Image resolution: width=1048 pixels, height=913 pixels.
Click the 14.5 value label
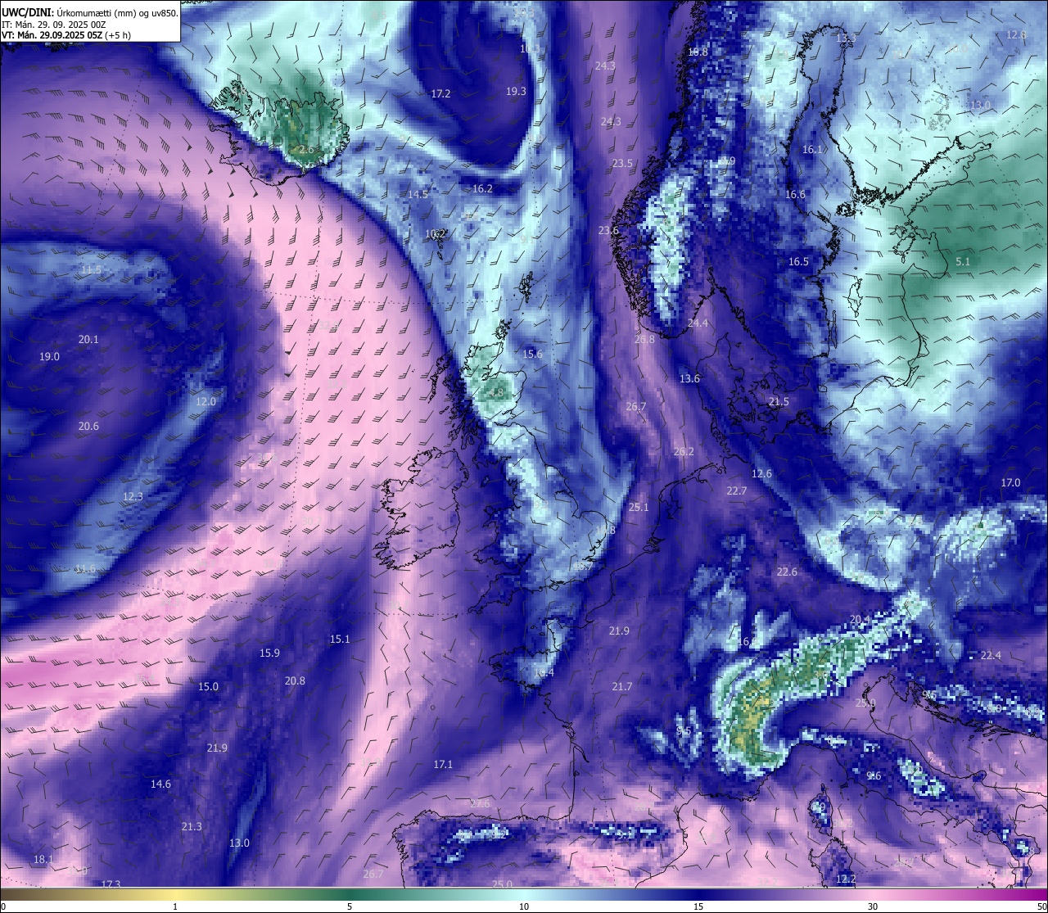click(x=418, y=195)
